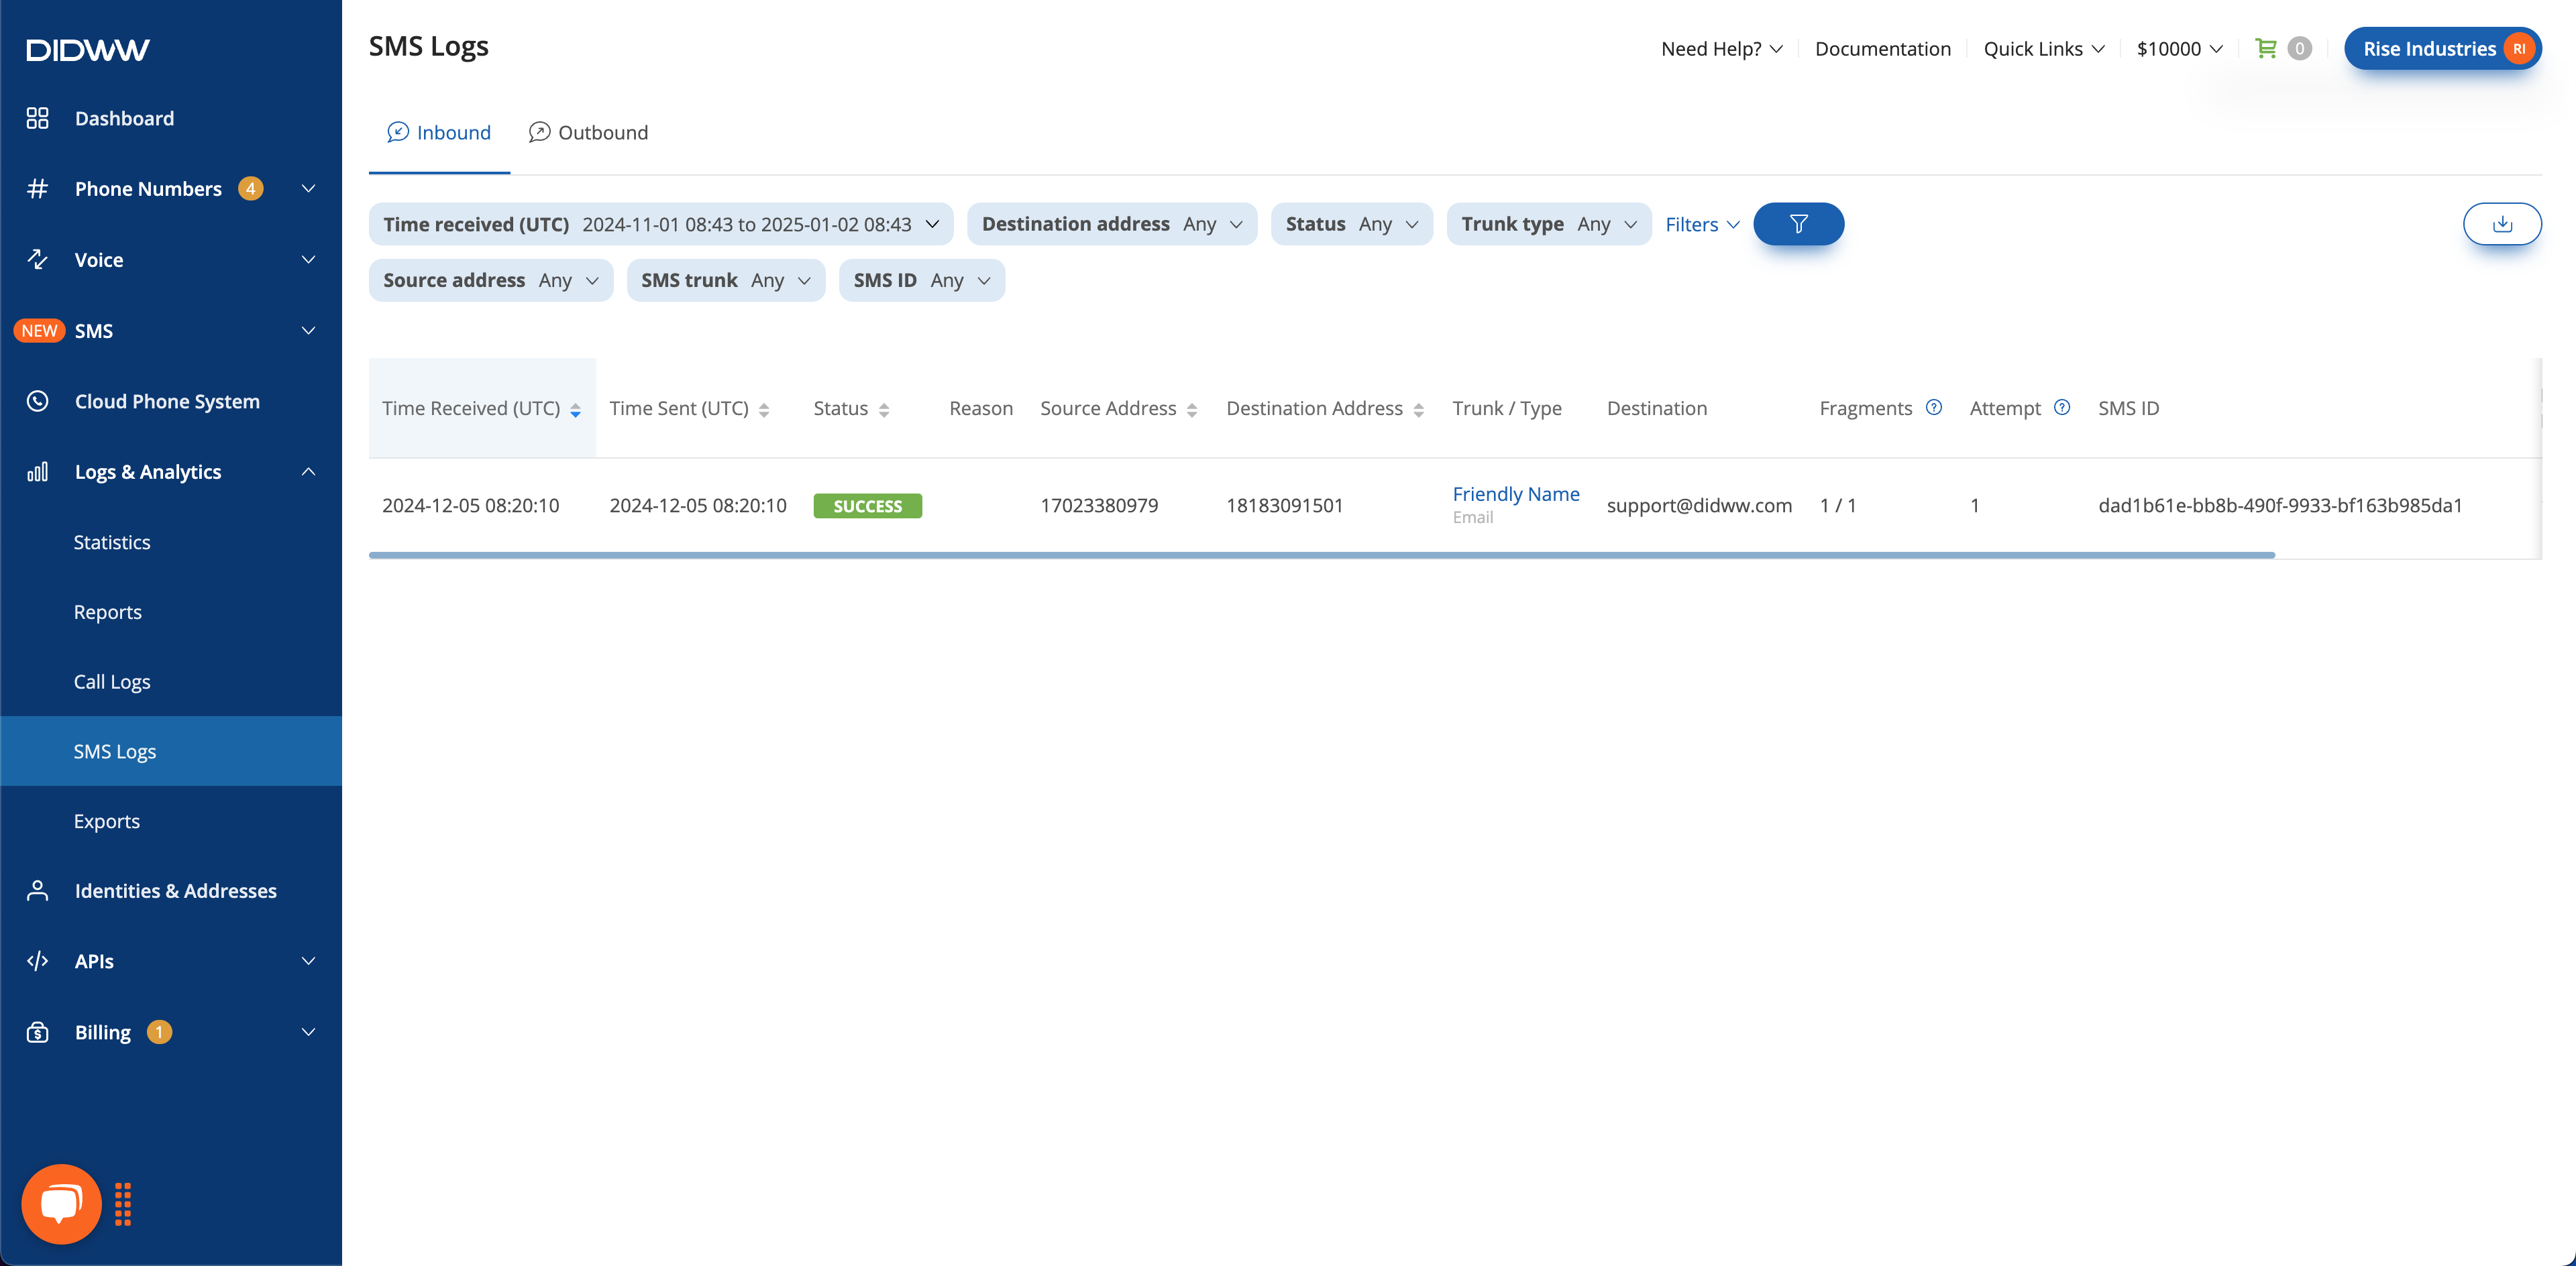Open Exports in the sidebar
Viewport: 2576px width, 1266px height.
[x=107, y=820]
